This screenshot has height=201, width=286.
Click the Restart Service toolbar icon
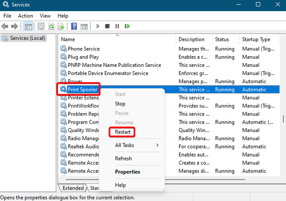[x=127, y=27]
